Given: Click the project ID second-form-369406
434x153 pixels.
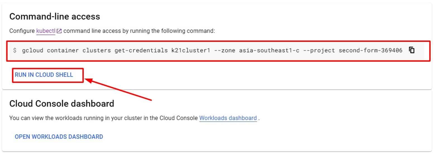Looking at the screenshot, I should pos(371,50).
